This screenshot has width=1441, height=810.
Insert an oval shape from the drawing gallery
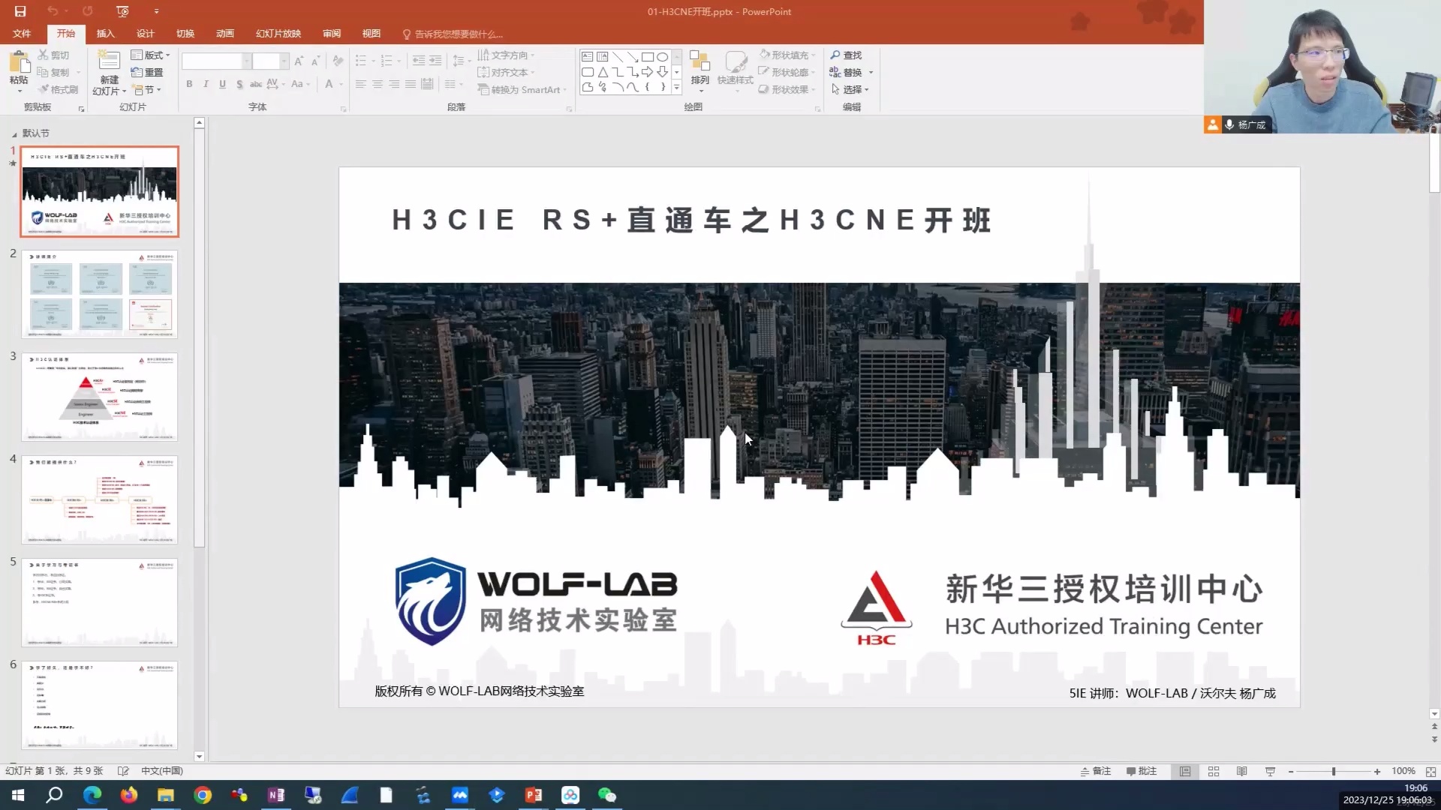[662, 56]
